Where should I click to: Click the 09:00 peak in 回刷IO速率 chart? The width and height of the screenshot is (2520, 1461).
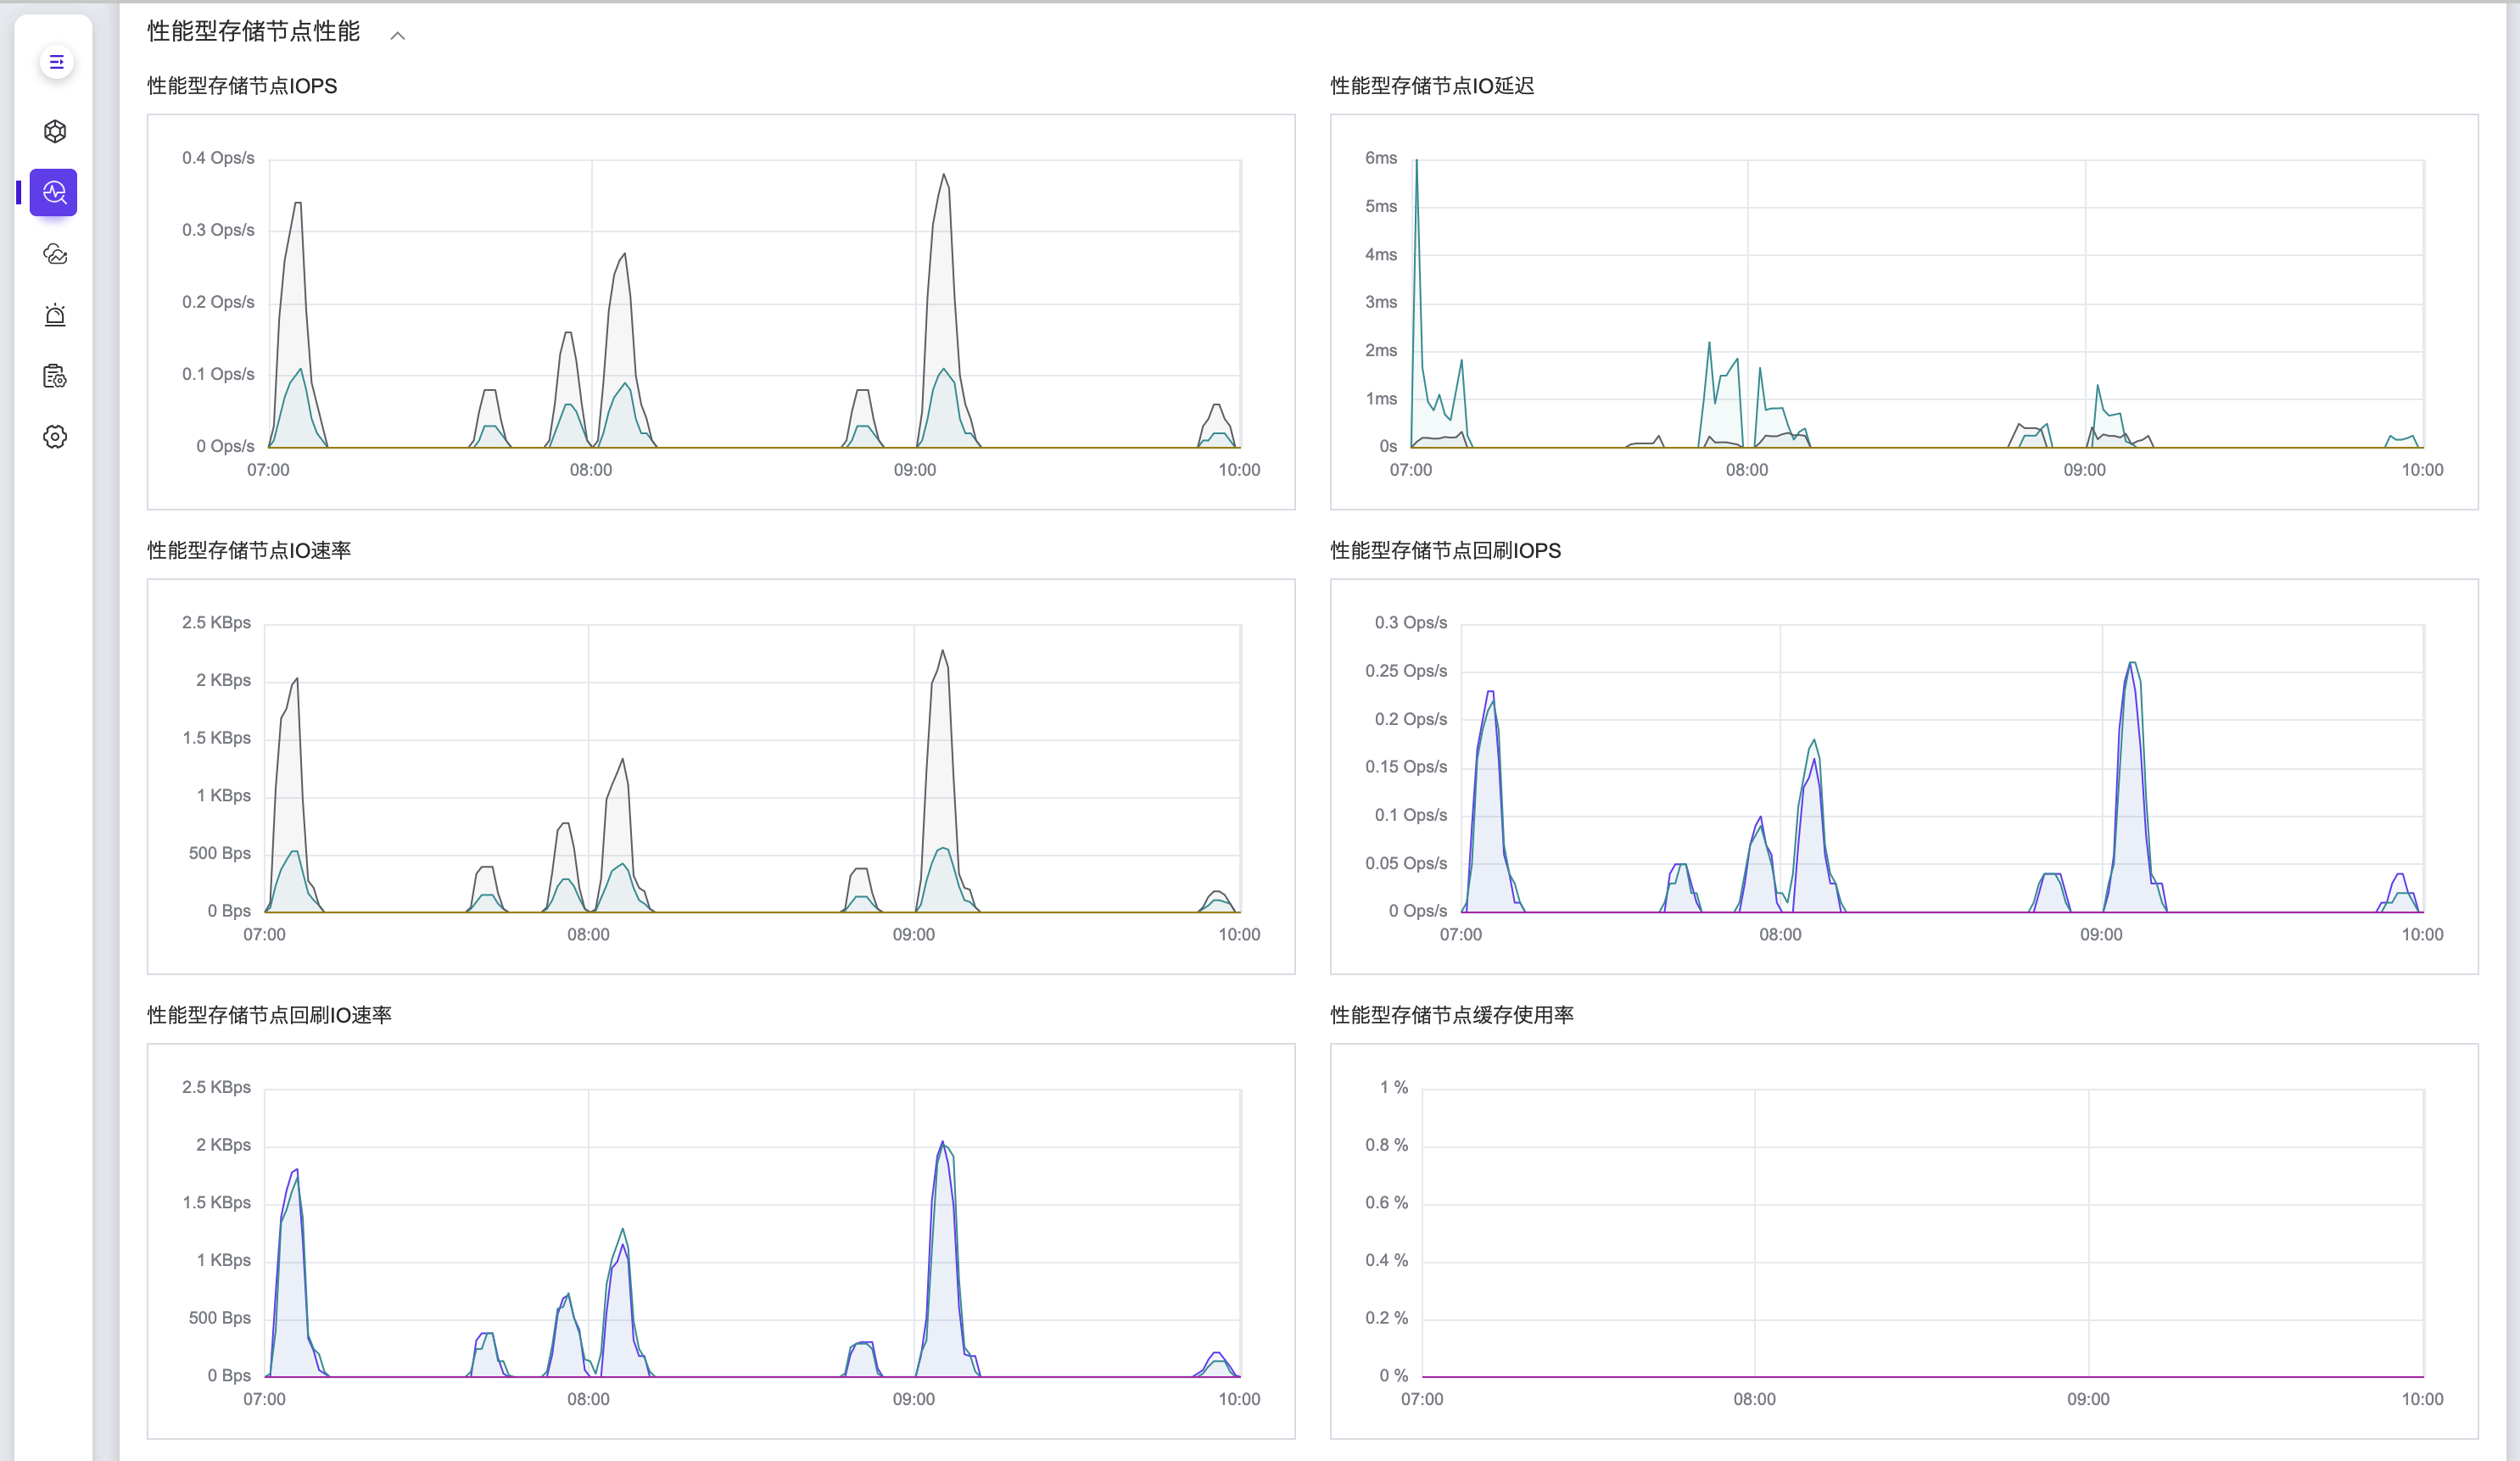click(x=942, y=1143)
